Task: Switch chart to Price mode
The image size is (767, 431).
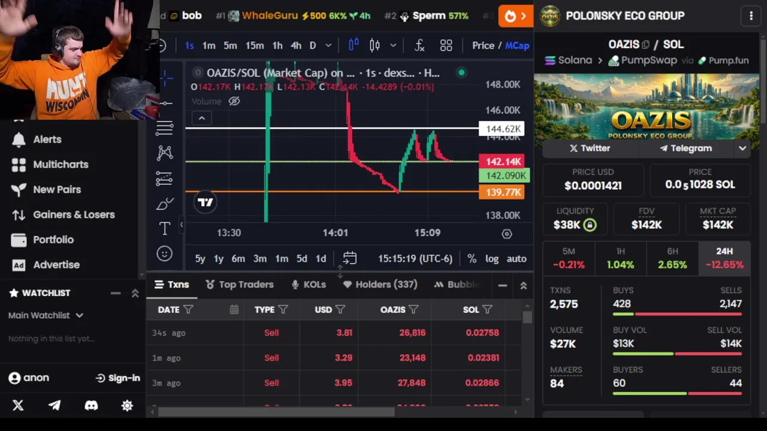Action: pyautogui.click(x=483, y=45)
